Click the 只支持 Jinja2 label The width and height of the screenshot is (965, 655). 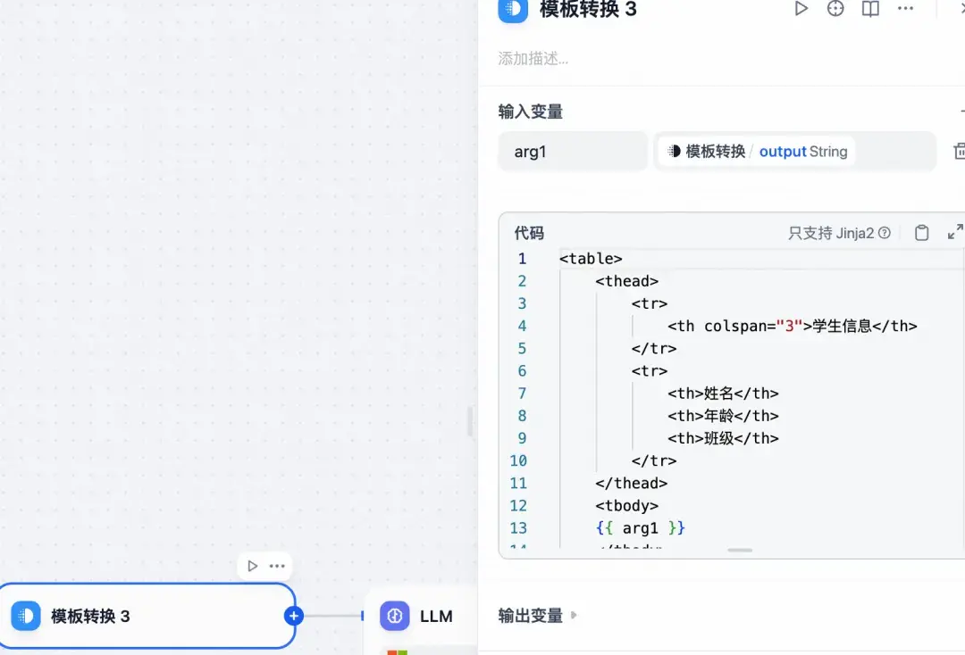point(831,233)
